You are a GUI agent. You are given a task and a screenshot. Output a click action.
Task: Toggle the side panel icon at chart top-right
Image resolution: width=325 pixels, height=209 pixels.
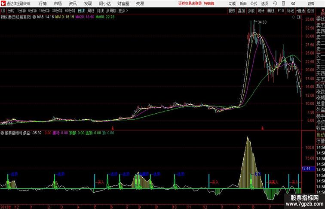pyautogui.click(x=299, y=17)
